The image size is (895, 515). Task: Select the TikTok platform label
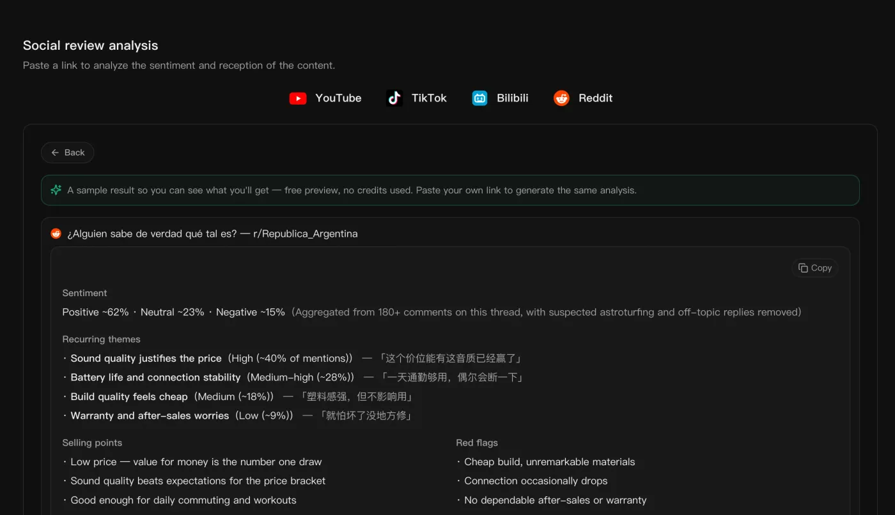(429, 98)
